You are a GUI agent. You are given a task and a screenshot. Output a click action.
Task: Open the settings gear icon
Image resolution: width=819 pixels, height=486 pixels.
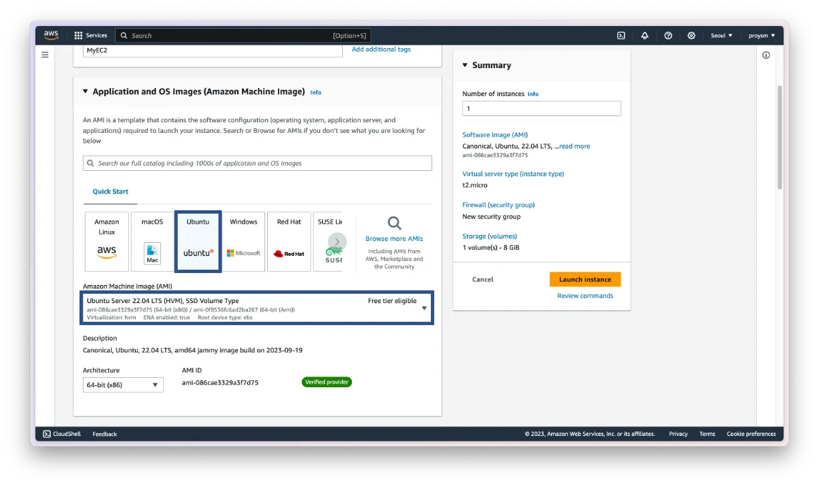[x=691, y=35]
